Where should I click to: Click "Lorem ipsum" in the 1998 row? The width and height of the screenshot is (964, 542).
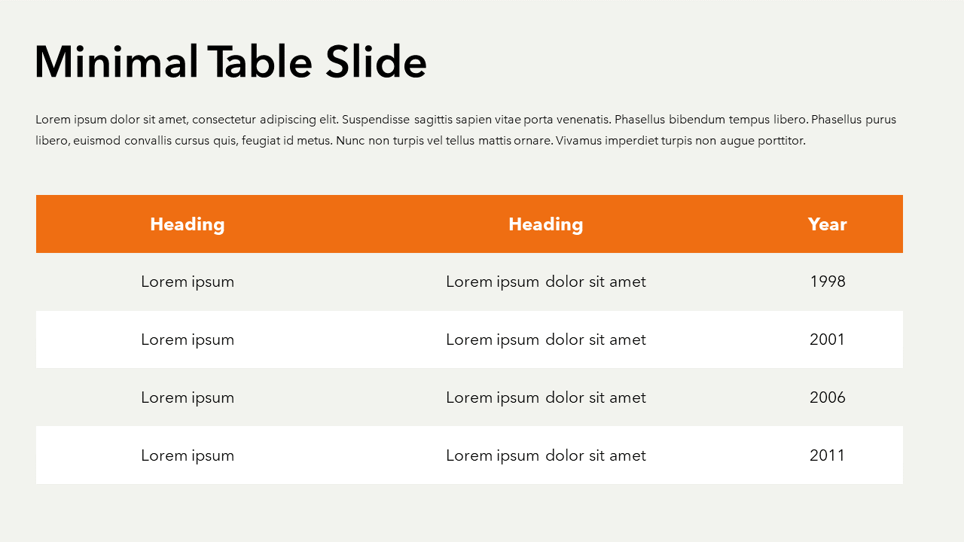pyautogui.click(x=188, y=282)
